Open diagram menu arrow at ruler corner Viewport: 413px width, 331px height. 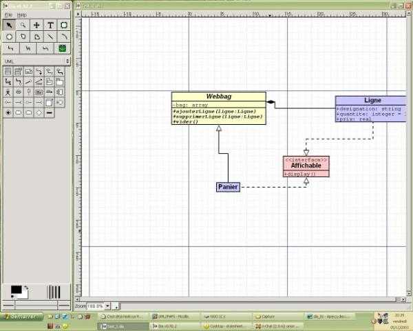78,14
